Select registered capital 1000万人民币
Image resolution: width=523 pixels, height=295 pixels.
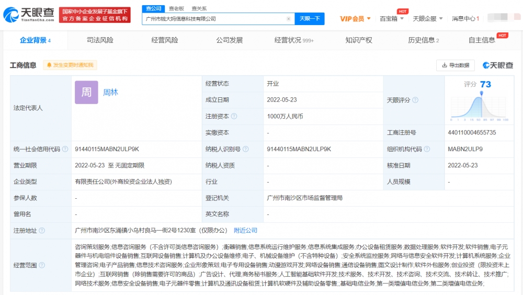point(285,116)
